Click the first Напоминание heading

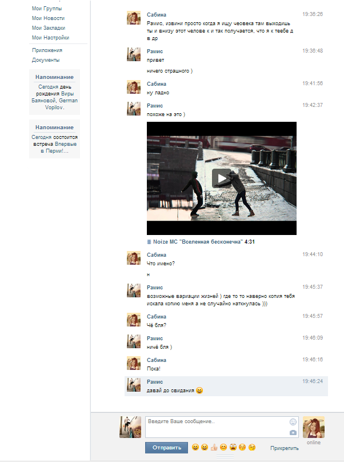coord(54,77)
